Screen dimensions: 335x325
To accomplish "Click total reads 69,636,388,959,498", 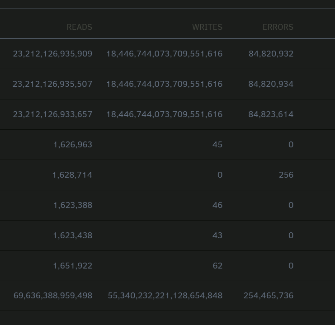I will pos(53,296).
